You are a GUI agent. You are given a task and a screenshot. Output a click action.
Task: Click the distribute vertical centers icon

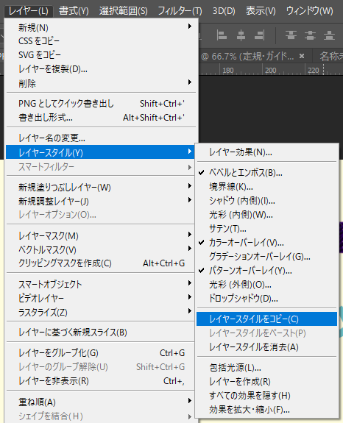click(310, 35)
